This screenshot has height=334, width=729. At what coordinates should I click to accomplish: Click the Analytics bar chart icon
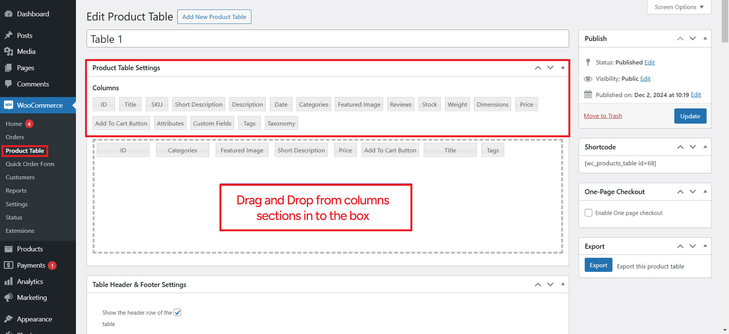click(8, 282)
